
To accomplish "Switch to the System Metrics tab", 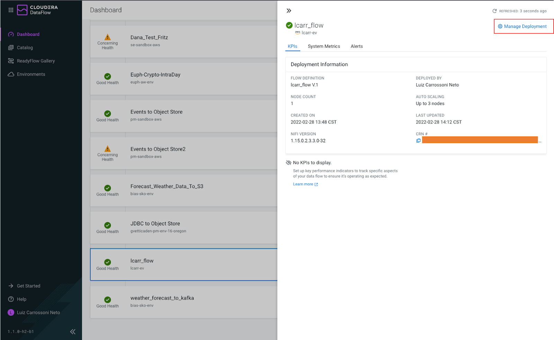I will (x=324, y=46).
